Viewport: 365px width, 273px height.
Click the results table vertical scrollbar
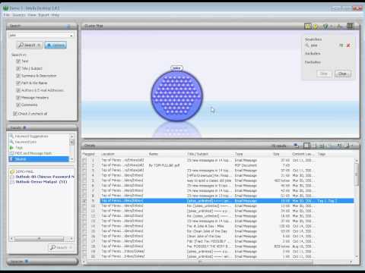pyautogui.click(x=357, y=174)
